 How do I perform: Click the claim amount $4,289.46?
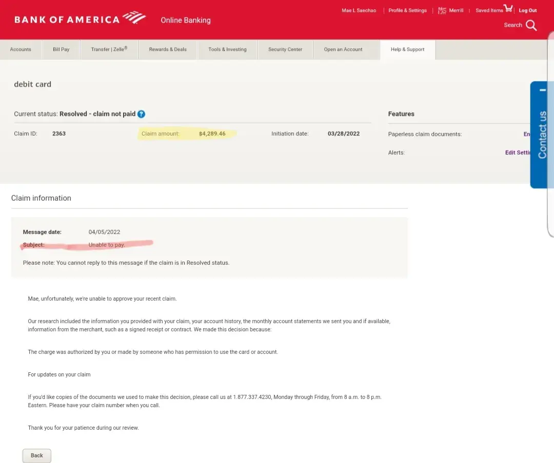pyautogui.click(x=212, y=134)
